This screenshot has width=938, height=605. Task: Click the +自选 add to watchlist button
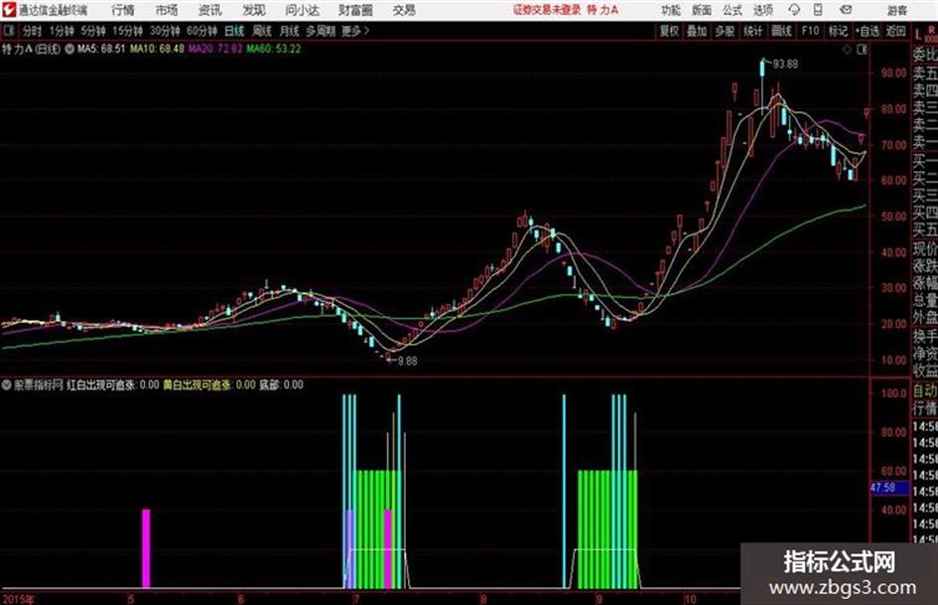click(867, 31)
